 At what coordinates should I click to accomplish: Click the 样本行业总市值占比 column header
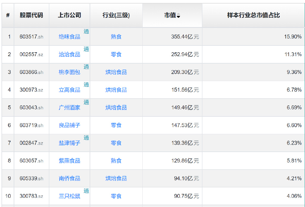253,15
